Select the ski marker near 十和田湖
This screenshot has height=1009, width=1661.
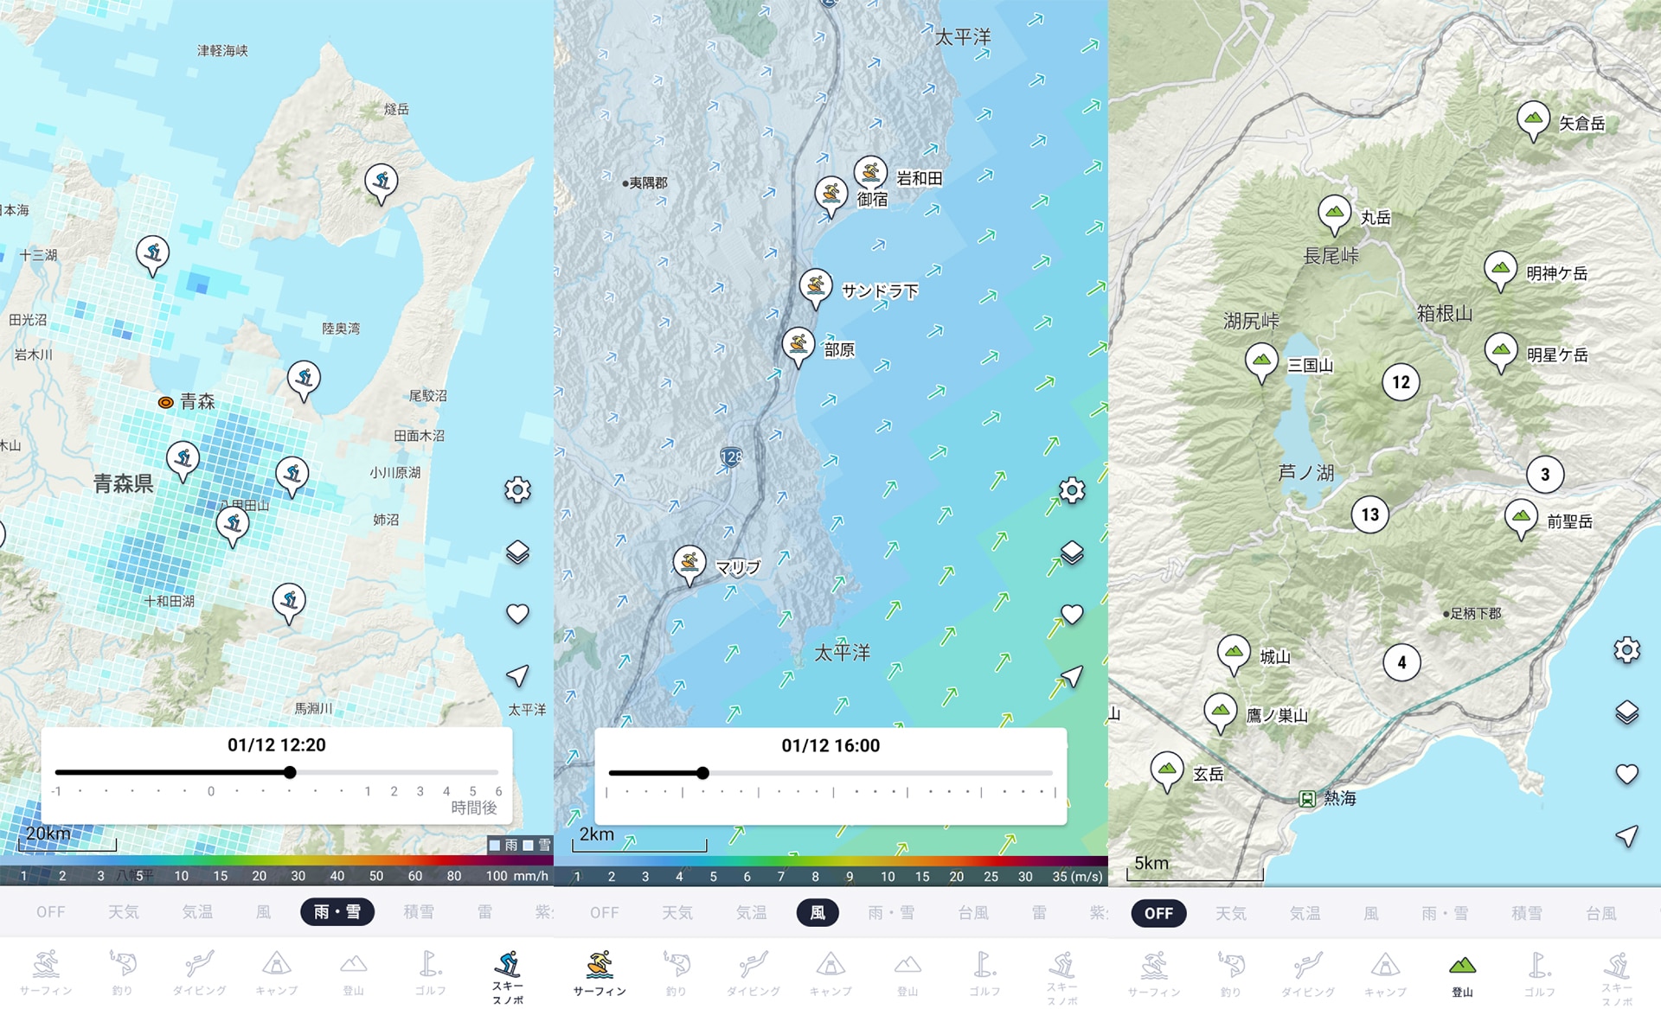pyautogui.click(x=289, y=600)
